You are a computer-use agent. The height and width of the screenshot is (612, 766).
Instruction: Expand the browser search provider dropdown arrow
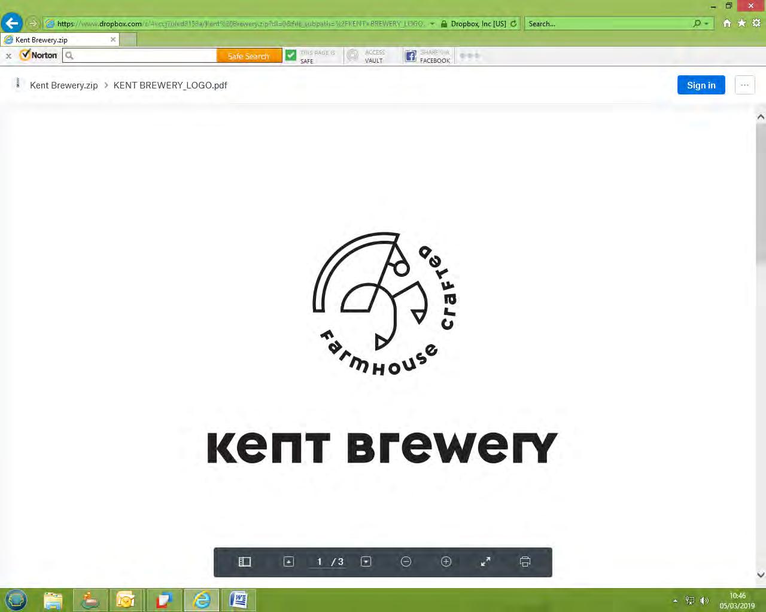(707, 24)
